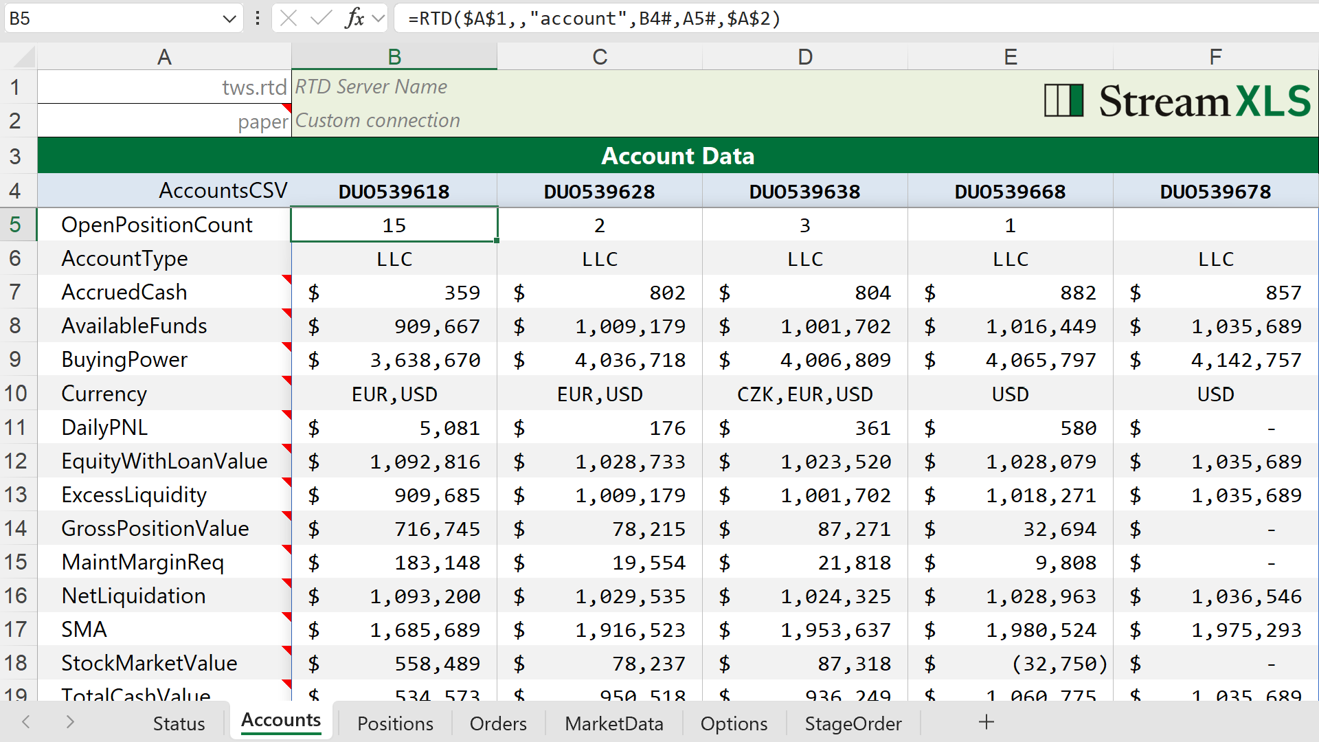Open the MarketData sheet tab
1319x742 pixels.
click(614, 723)
